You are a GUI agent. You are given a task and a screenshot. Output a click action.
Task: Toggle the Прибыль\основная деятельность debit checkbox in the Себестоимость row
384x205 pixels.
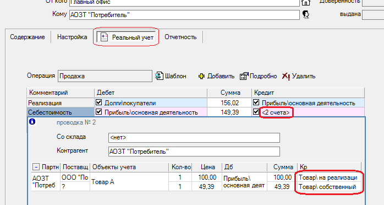point(98,112)
